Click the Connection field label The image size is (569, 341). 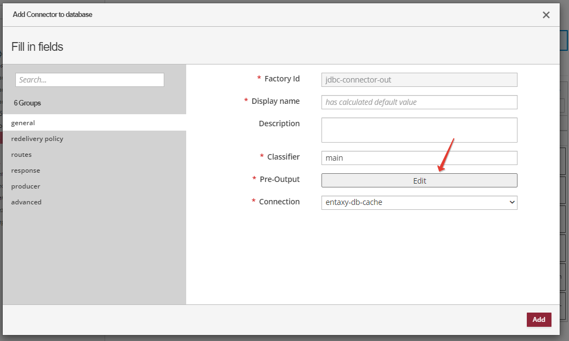click(279, 202)
